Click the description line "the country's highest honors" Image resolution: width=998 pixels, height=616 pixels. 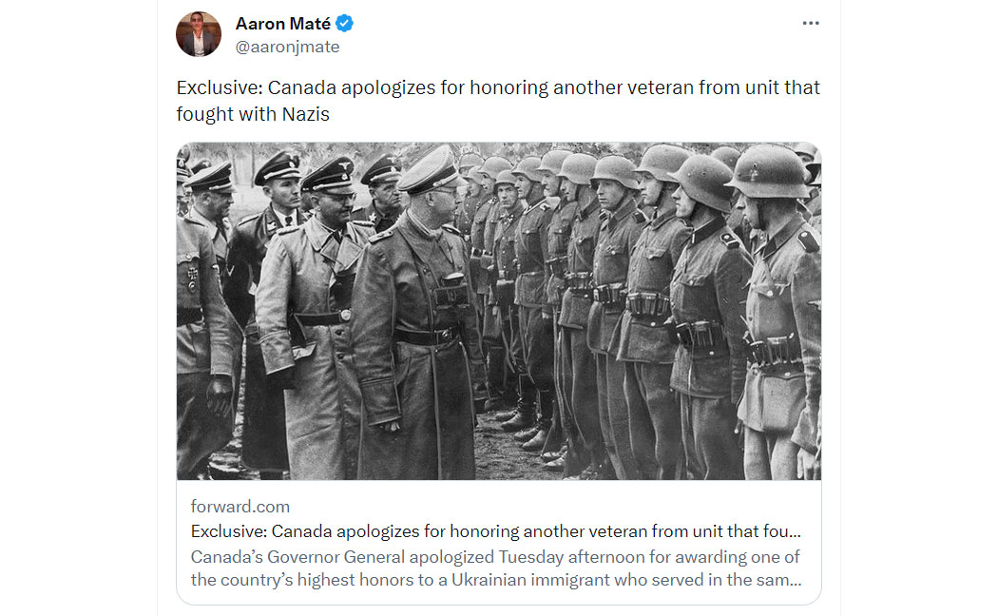click(496, 580)
